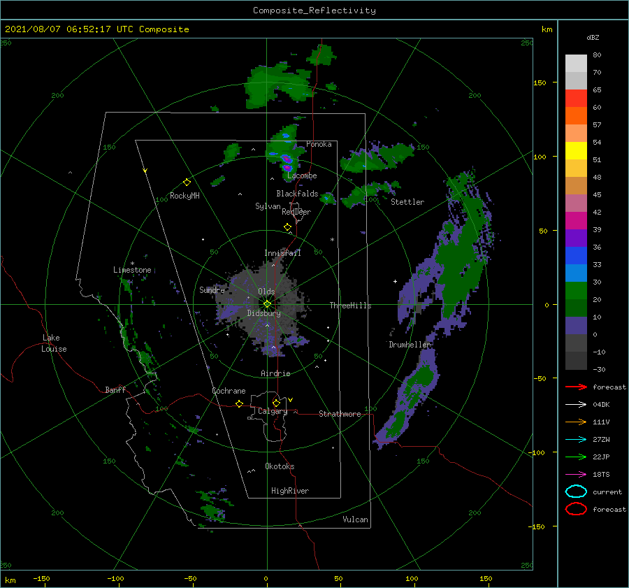Screen dimensions: 629x588
Task: Click the RockyMH label
Action: (185, 196)
